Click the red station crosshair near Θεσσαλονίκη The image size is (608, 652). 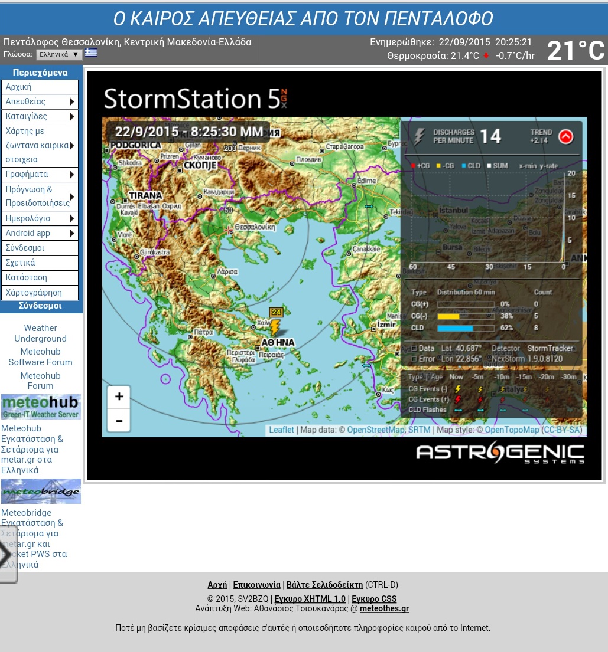tap(229, 230)
